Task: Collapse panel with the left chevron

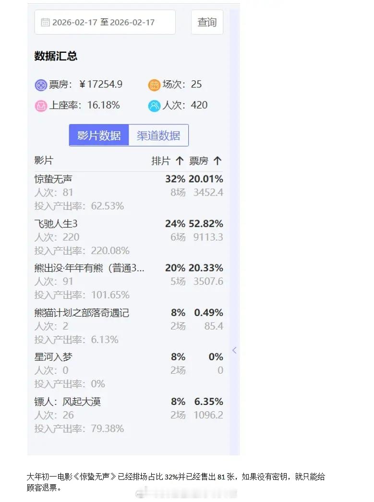Action: coord(234,350)
